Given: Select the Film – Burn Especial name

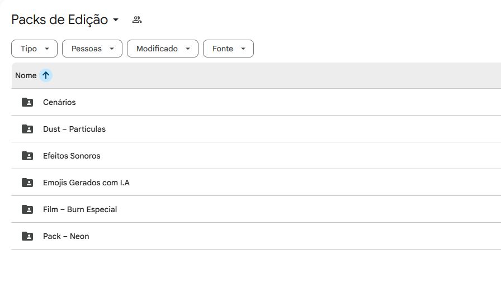Looking at the screenshot, I should pos(80,209).
